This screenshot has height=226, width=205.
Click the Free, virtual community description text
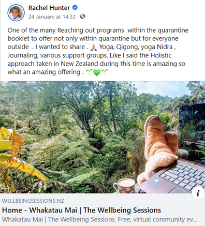click(157, 220)
